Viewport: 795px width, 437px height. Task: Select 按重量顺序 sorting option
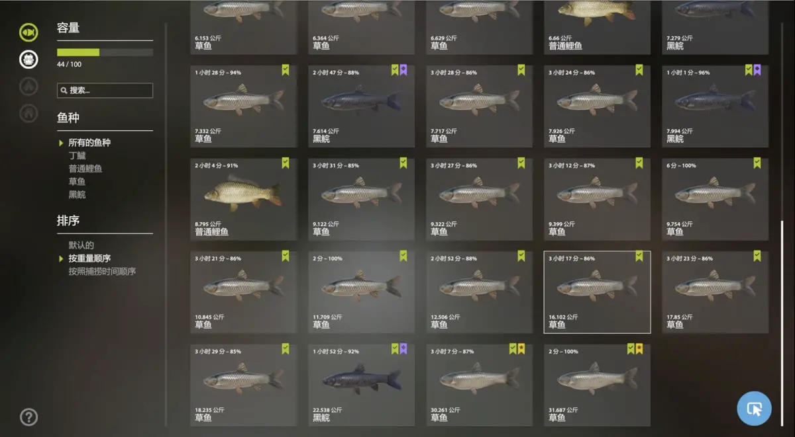(89, 258)
